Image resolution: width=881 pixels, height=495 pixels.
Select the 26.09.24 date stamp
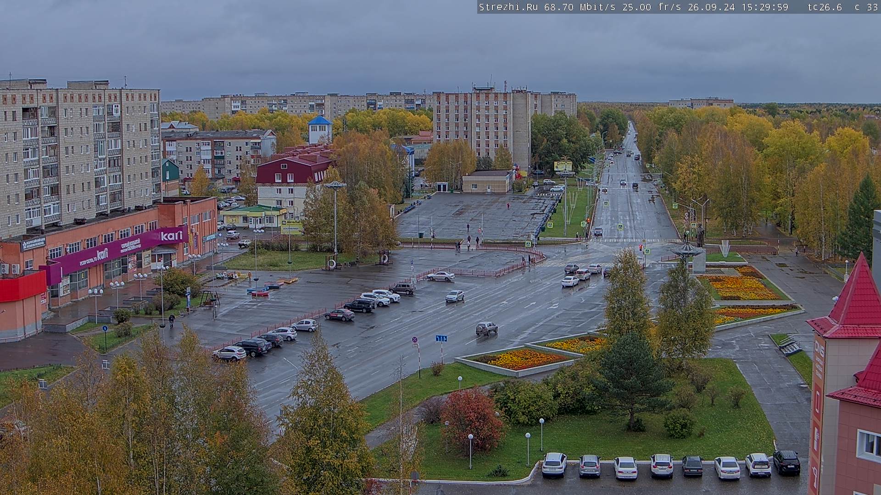coord(711,7)
